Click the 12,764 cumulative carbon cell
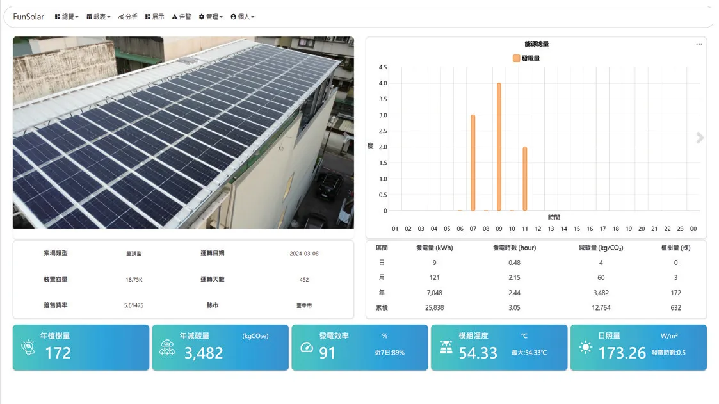The width and height of the screenshot is (719, 404). (x=601, y=308)
